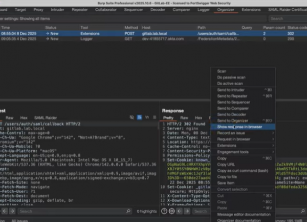Switch request view to Hex tab
307x222 pixels.
[24, 118]
